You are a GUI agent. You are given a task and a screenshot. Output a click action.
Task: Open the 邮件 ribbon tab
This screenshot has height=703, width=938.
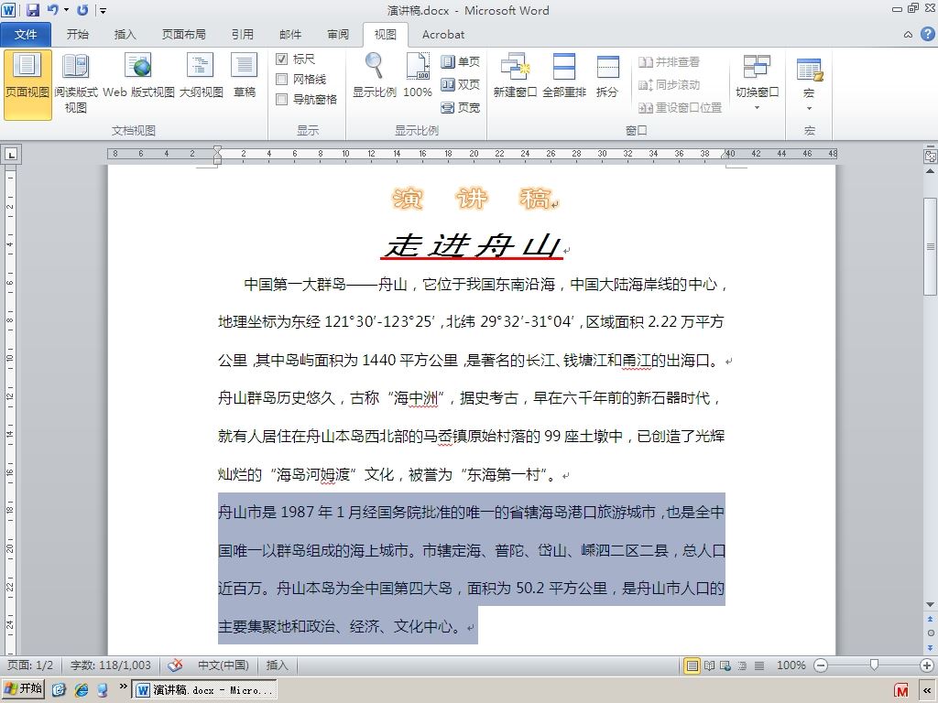[x=290, y=35]
